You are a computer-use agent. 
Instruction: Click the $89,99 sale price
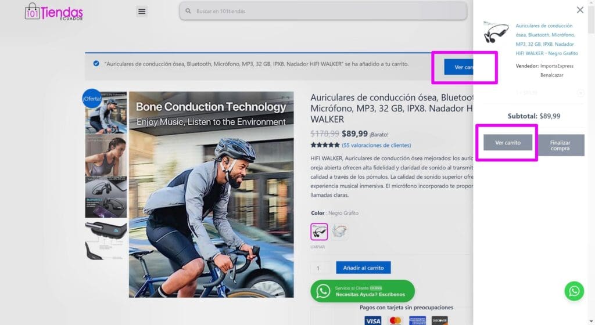(355, 133)
